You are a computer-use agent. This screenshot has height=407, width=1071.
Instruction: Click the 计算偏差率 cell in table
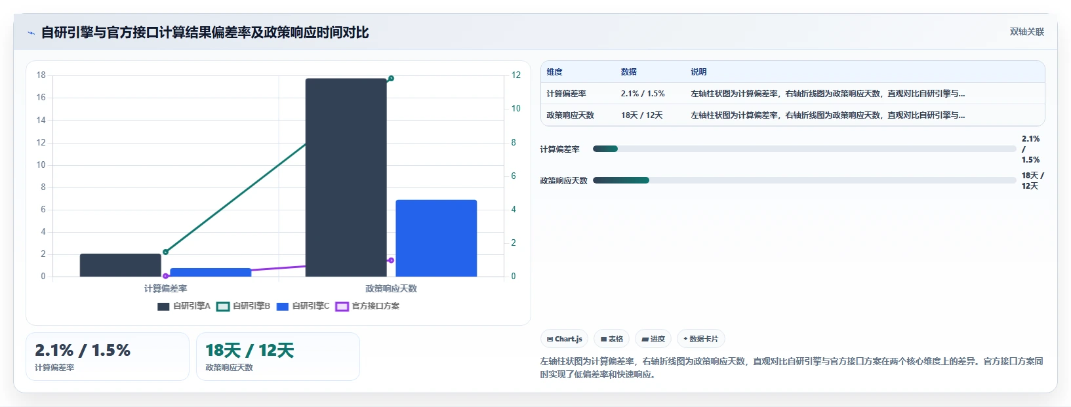pyautogui.click(x=566, y=94)
